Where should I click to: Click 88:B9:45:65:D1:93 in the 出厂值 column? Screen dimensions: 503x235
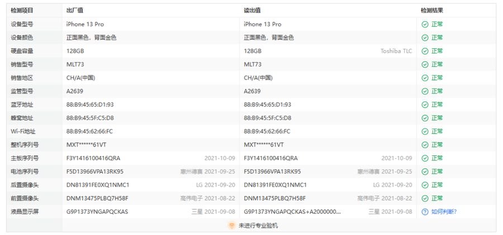pos(90,105)
